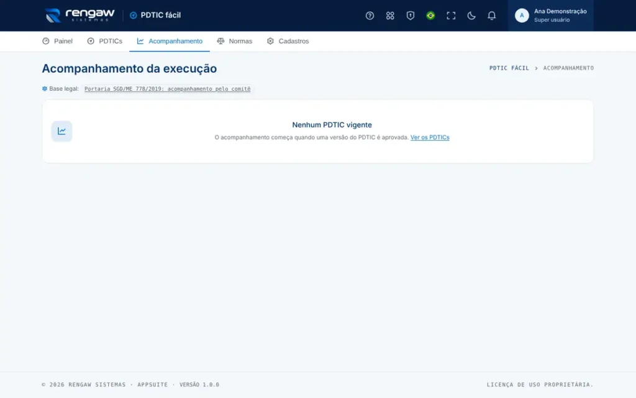
Task: Click the Nenhum PDTIC vigente heading
Action: [x=332, y=124]
